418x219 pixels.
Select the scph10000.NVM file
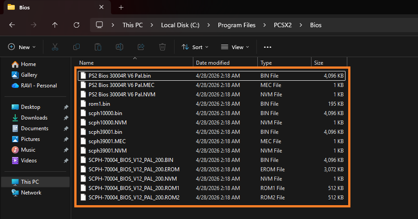pyautogui.click(x=212, y=123)
